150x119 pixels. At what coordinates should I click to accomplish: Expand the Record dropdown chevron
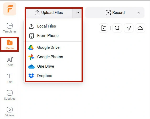coord(139,13)
